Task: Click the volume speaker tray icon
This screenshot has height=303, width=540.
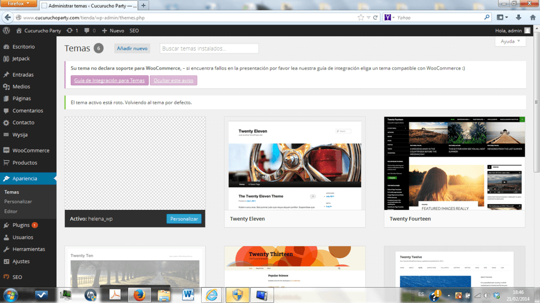Action: pyautogui.click(x=486, y=296)
